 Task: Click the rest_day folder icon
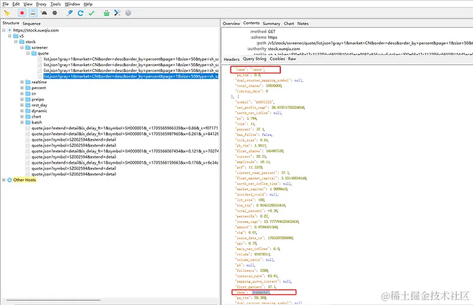coord(28,105)
